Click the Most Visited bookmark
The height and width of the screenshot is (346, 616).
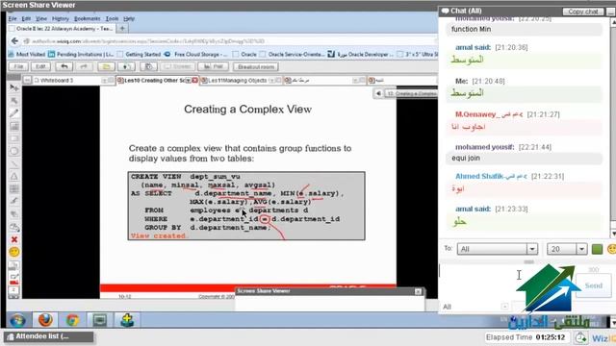[27, 54]
